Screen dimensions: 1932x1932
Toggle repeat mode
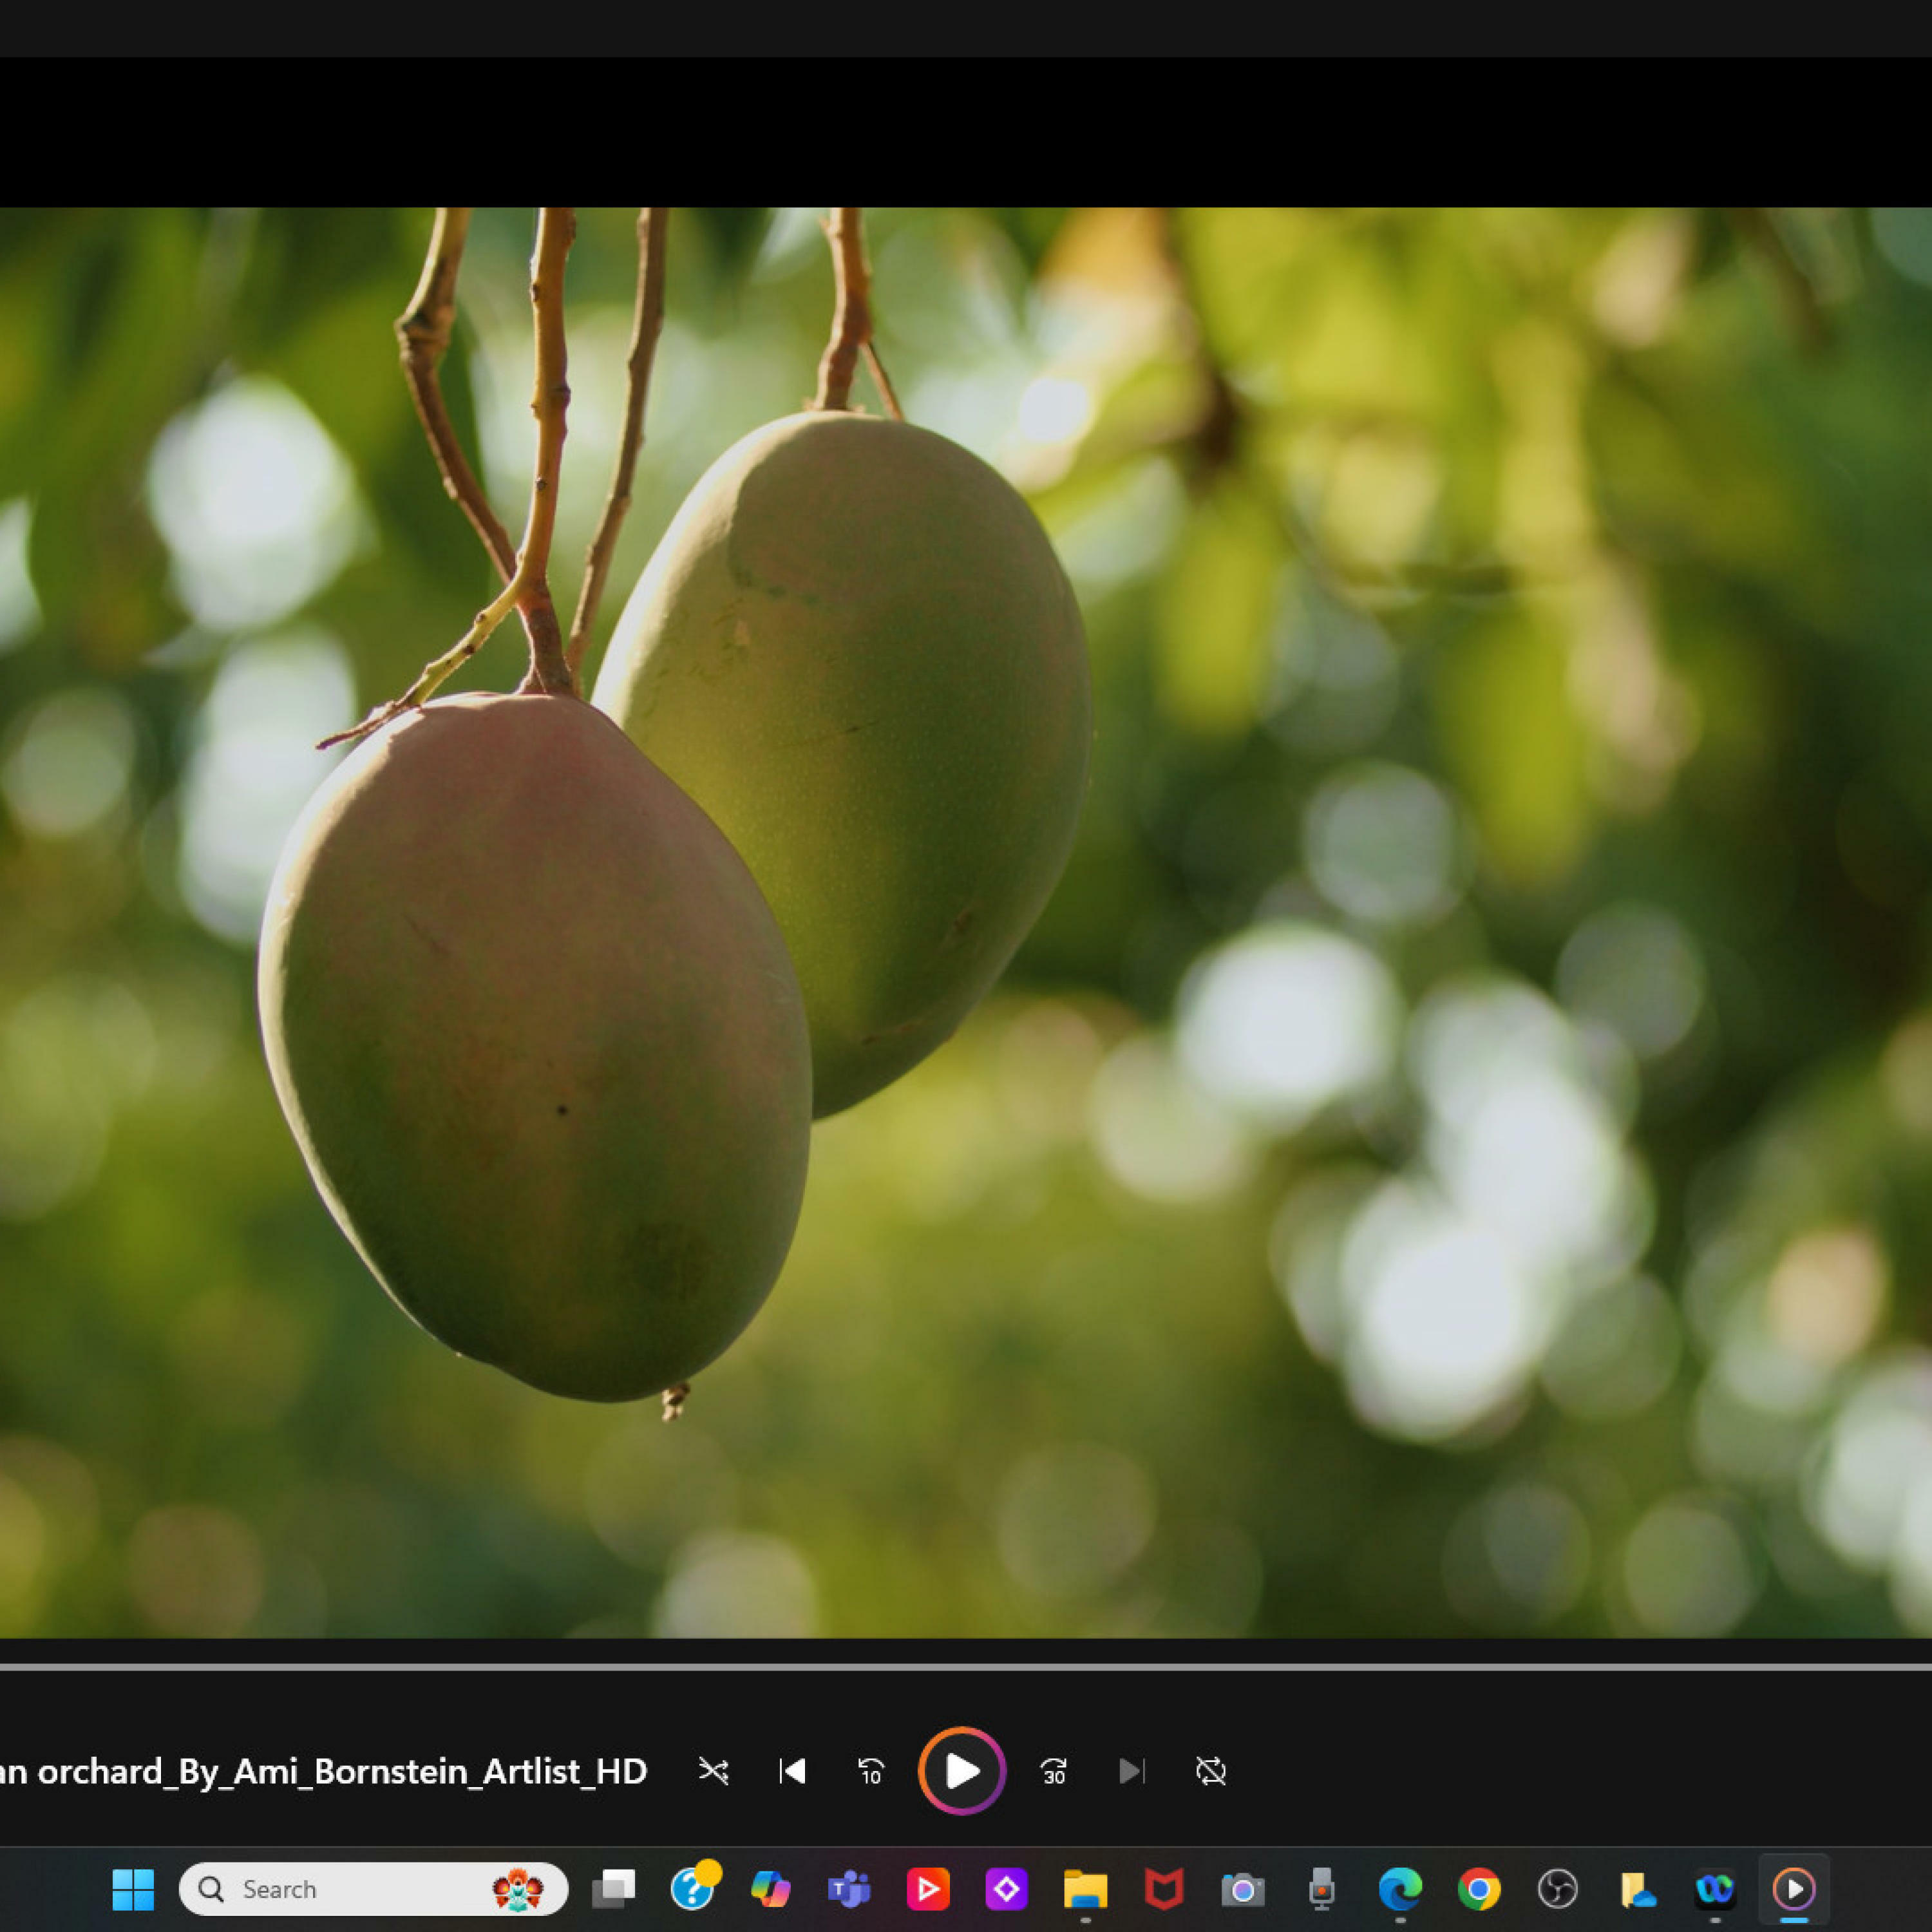click(1210, 1771)
